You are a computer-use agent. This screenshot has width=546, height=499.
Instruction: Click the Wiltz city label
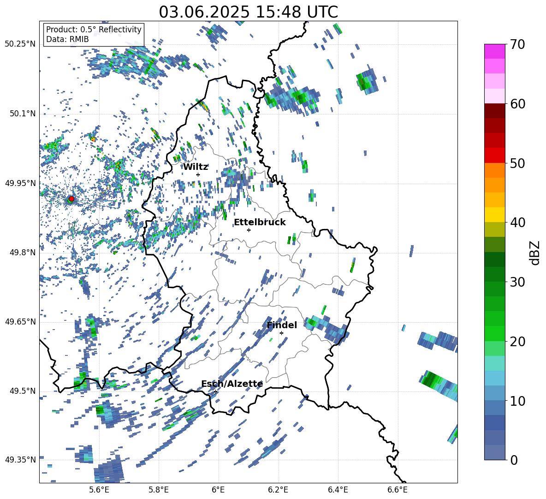196,167
